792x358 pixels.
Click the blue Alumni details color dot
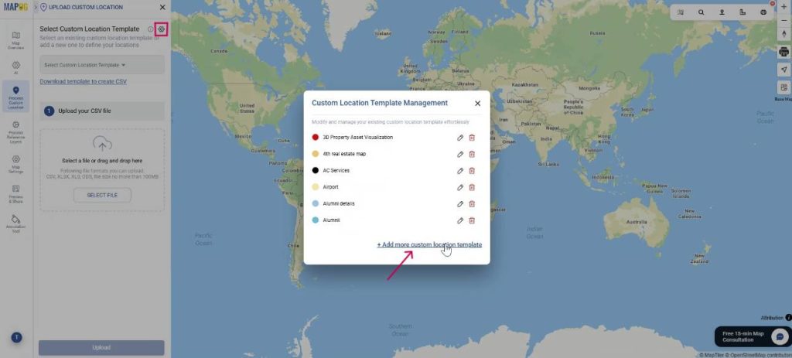316,204
